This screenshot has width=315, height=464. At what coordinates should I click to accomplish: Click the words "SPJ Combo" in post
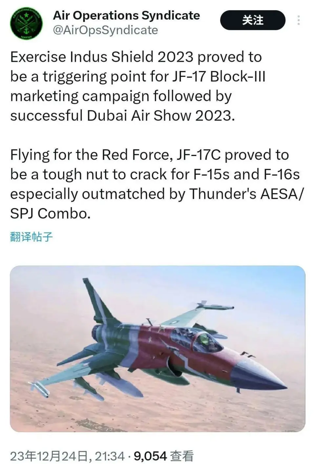coord(50,214)
